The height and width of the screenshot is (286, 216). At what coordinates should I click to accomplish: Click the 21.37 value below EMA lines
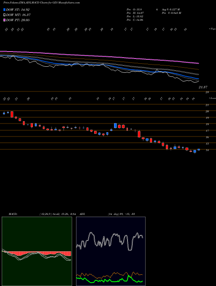pyautogui.click(x=203, y=88)
